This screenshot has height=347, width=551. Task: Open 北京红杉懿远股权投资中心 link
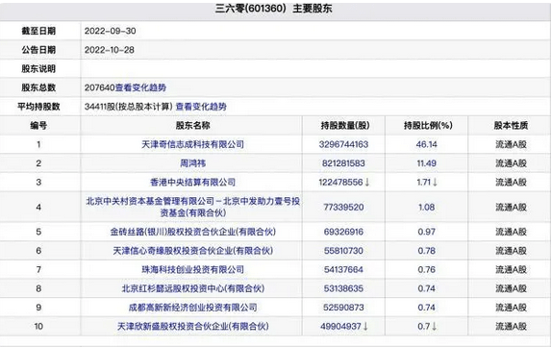192,288
